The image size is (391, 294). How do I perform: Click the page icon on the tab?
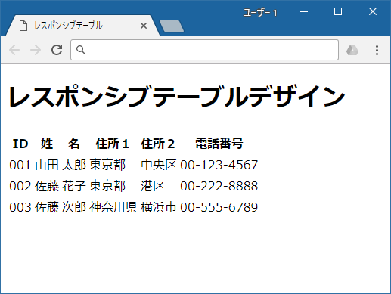[23, 26]
